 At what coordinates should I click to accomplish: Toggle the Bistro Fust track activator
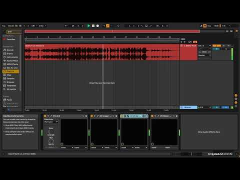click(216, 46)
